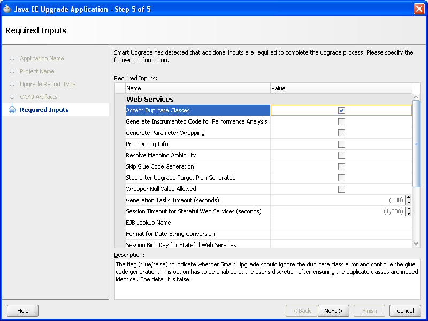Close the Java EE Upgrade Application dialog
Screen dimensions: 428x321
click(419, 9)
